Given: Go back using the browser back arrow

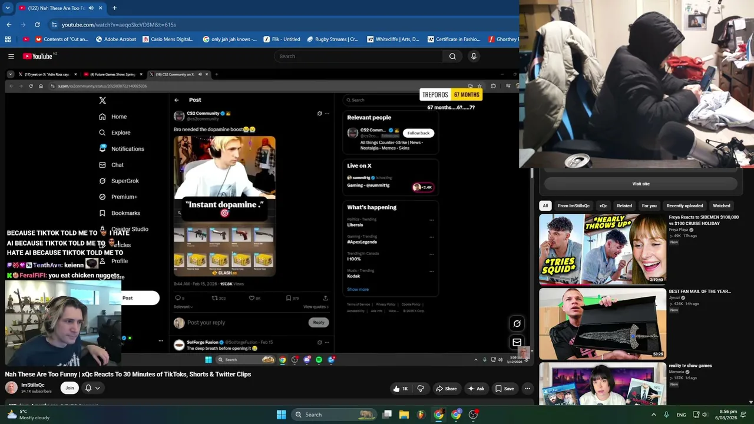Looking at the screenshot, I should coord(9,25).
